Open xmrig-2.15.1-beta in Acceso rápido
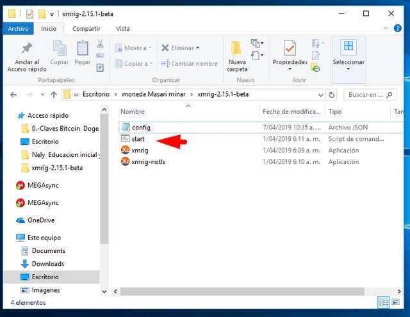 [52, 168]
